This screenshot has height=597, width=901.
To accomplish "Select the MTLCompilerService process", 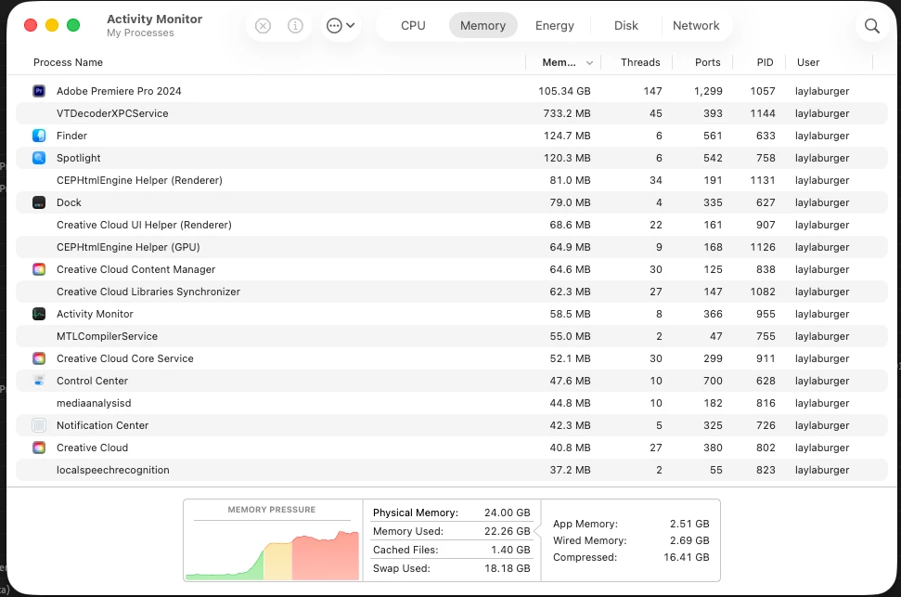I will tap(451, 336).
